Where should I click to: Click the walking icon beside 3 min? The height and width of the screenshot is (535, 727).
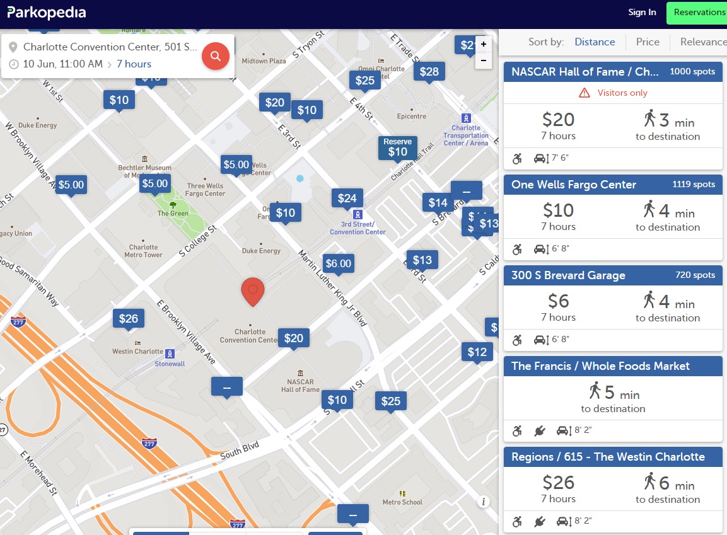coord(649,118)
